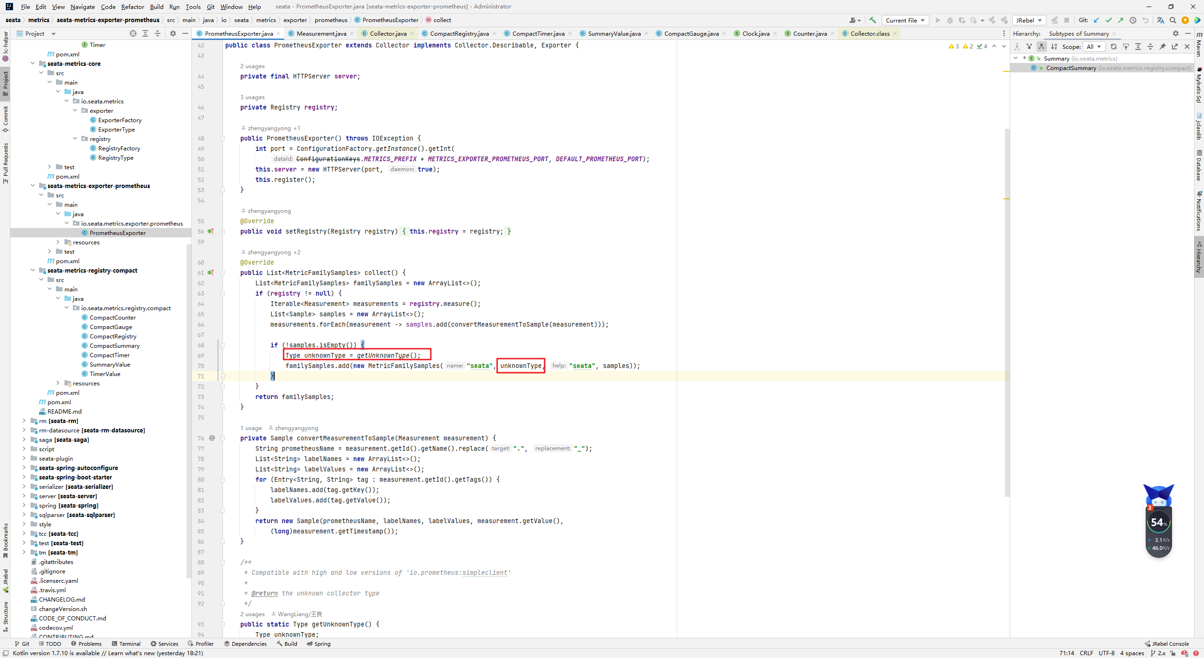Click the Build project hammer icon

[x=872, y=20]
